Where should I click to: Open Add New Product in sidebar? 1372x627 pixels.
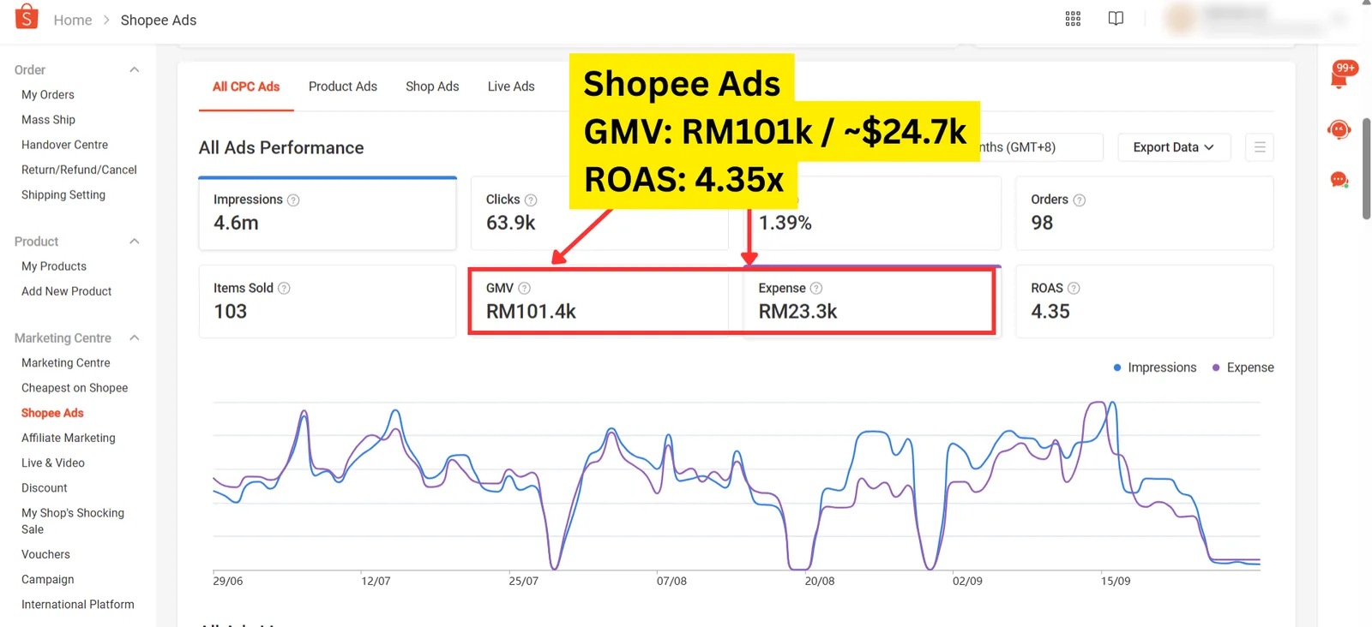click(x=67, y=291)
